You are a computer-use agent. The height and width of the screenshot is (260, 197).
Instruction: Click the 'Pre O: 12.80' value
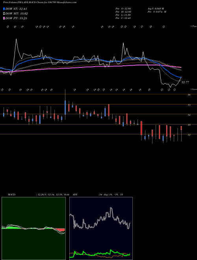coord(123,8)
